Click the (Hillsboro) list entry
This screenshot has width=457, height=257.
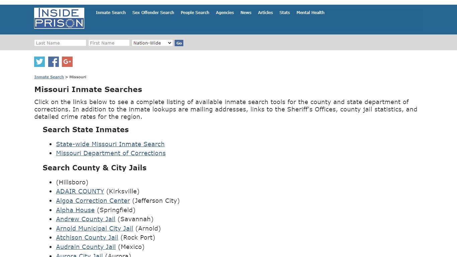click(72, 182)
